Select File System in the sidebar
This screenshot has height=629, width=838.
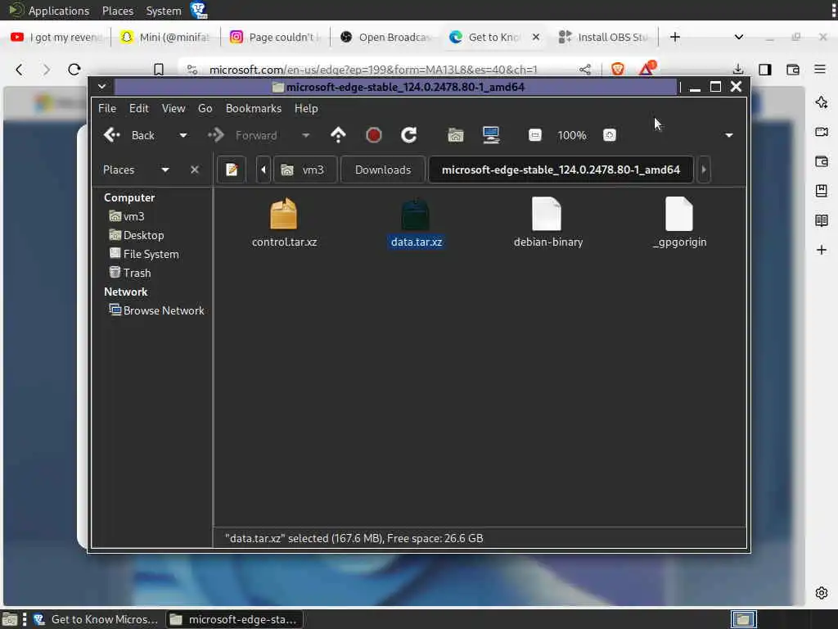(x=144, y=254)
